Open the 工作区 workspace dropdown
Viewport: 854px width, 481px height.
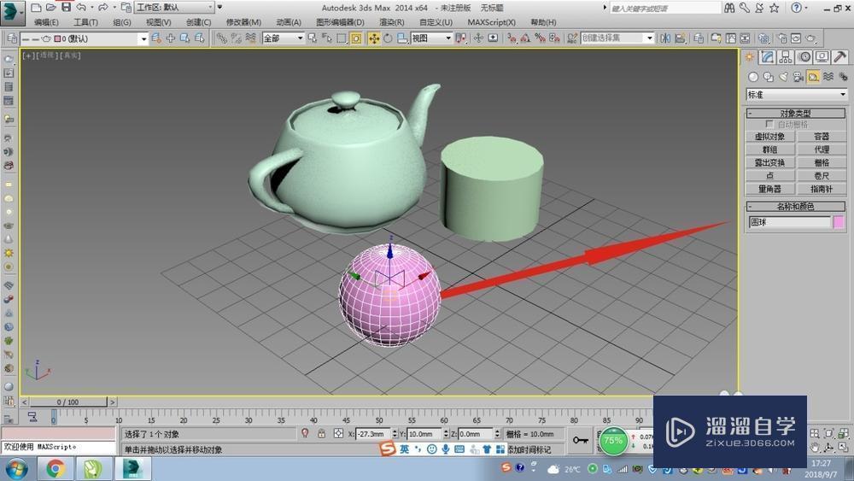coord(174,8)
